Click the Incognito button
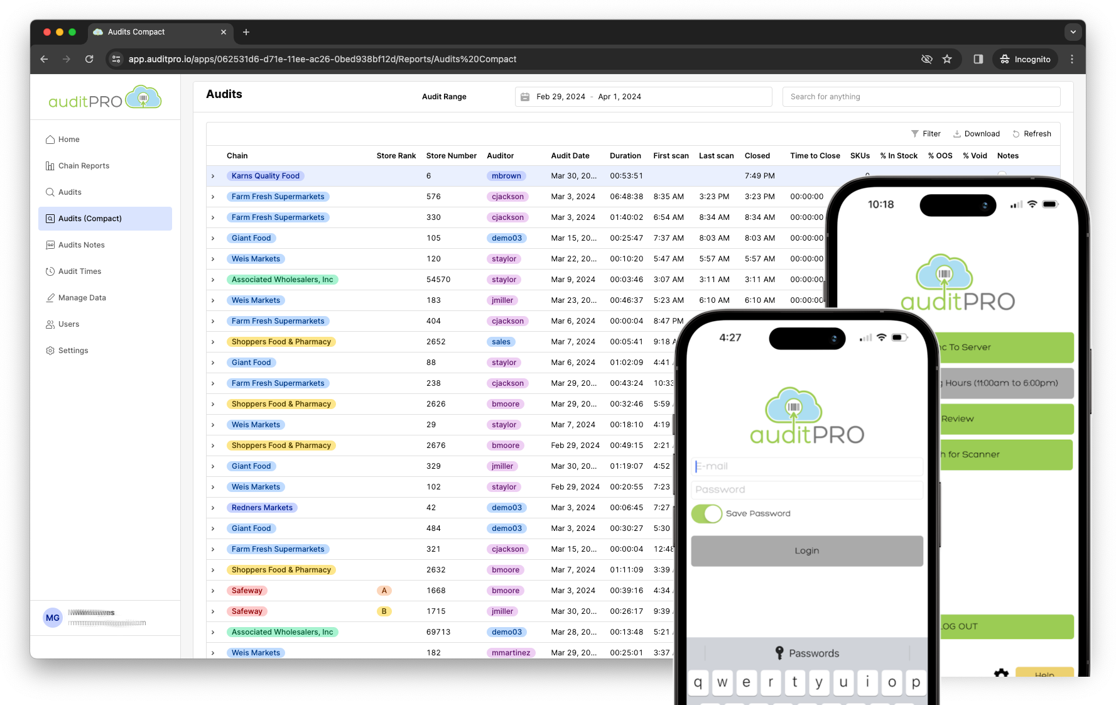This screenshot has height=705, width=1116. pyautogui.click(x=1026, y=59)
